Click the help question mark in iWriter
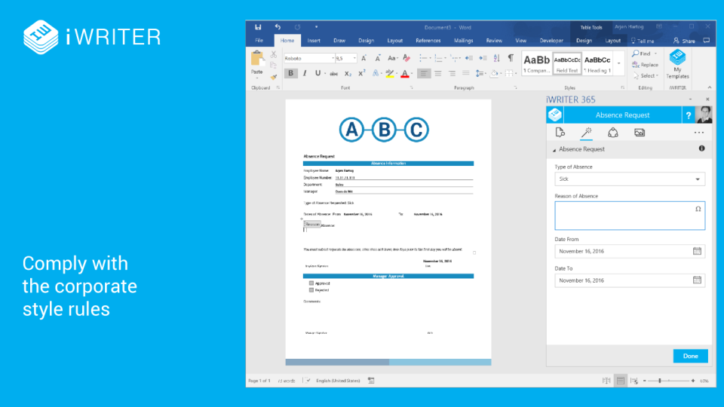The width and height of the screenshot is (724, 407). coord(689,115)
